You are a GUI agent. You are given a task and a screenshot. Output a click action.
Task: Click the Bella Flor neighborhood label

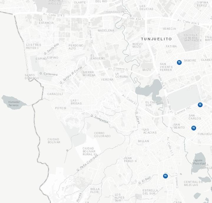tap(95, 190)
